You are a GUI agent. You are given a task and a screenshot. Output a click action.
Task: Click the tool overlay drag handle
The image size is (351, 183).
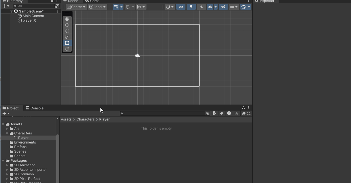[67, 13]
